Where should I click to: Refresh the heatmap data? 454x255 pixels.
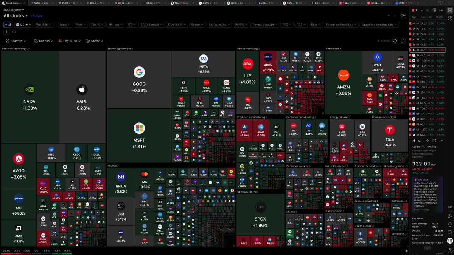(395, 41)
